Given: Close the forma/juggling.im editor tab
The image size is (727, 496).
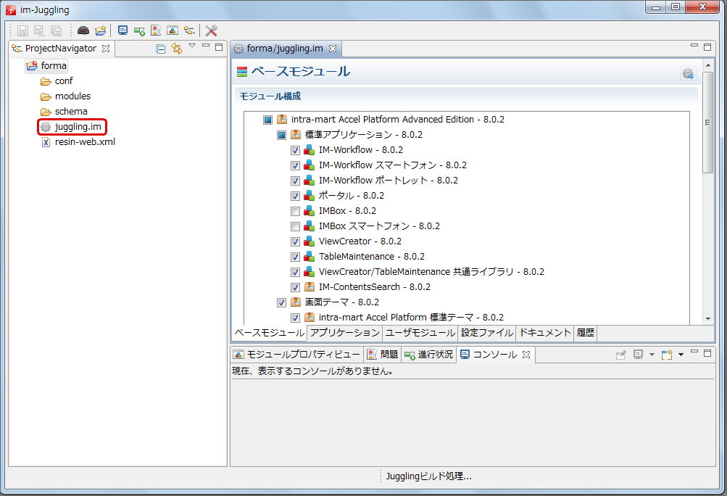Looking at the screenshot, I should pos(333,49).
